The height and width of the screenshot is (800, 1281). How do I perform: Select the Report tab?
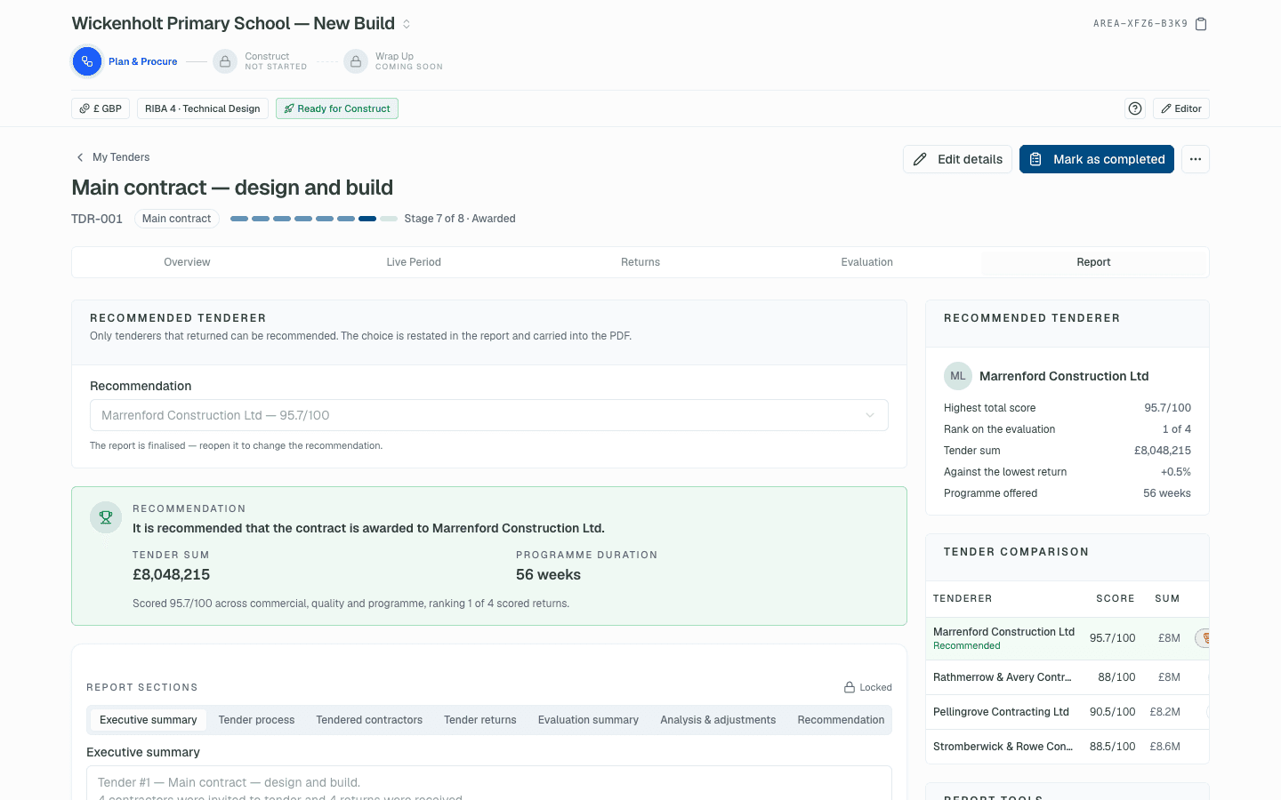[1093, 262]
